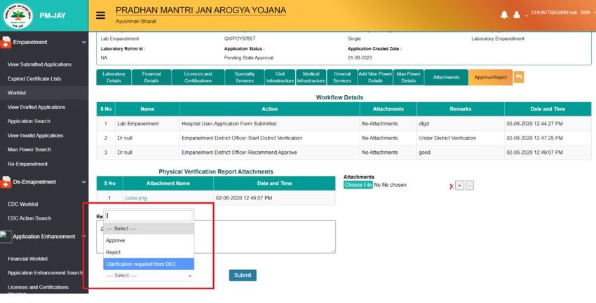
Task: Open the Laboratory Details tab
Action: click(114, 78)
